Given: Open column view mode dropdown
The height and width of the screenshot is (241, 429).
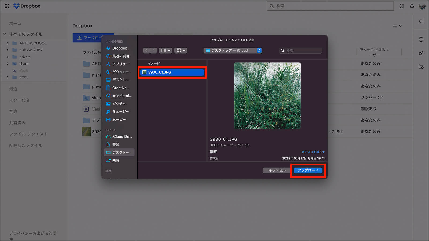Looking at the screenshot, I should click(165, 50).
